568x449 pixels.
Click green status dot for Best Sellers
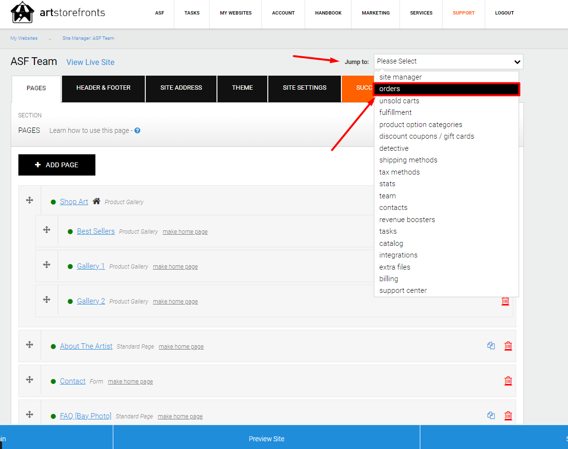click(70, 232)
